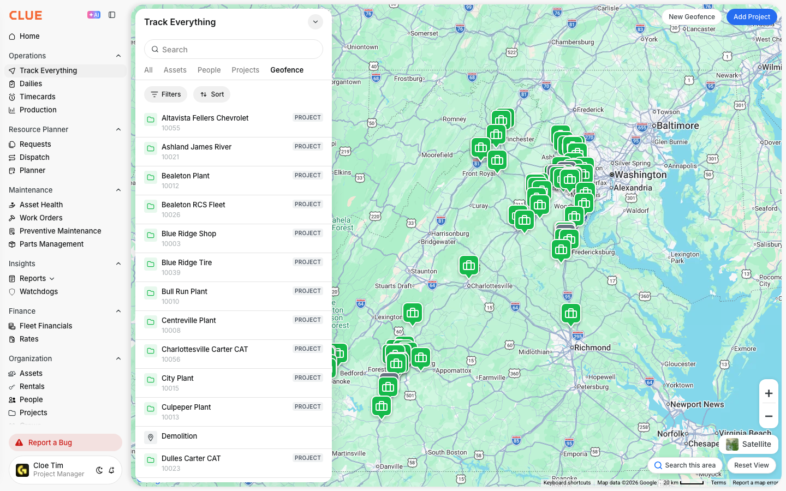Collapse the Insights section

click(x=118, y=264)
